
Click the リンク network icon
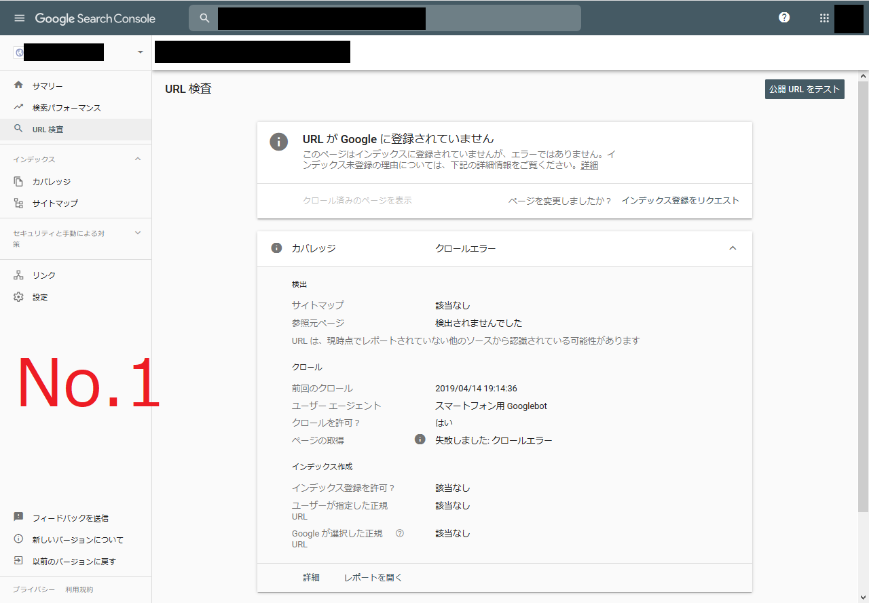pyautogui.click(x=18, y=275)
